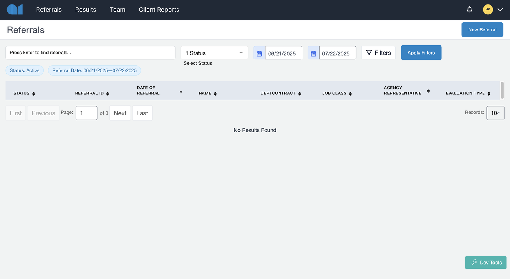Click the referrals search field
This screenshot has height=279, width=510.
coord(90,52)
